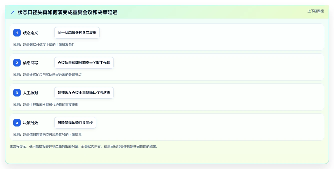Click the step 1 number badge

pyautogui.click(x=17, y=33)
